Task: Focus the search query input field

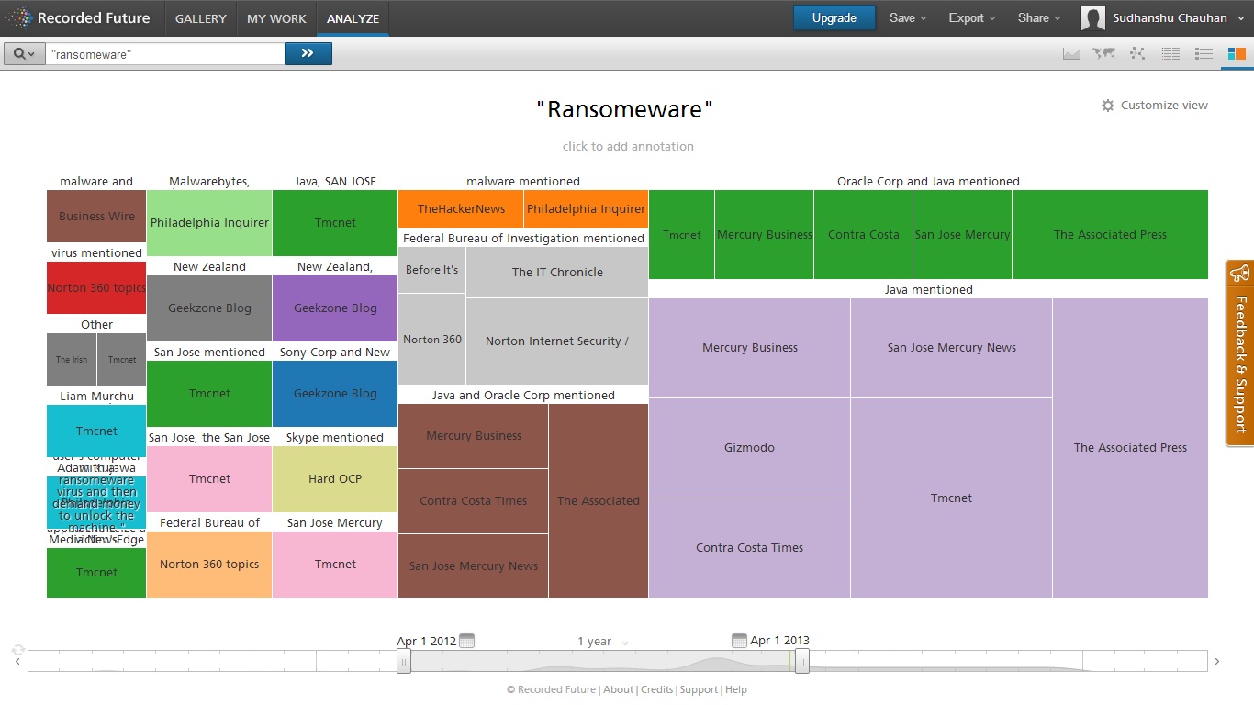Action: click(x=165, y=54)
